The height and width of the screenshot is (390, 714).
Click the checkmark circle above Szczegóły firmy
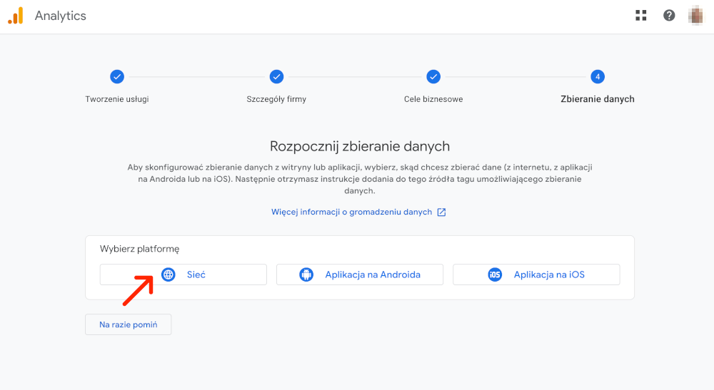pyautogui.click(x=276, y=76)
